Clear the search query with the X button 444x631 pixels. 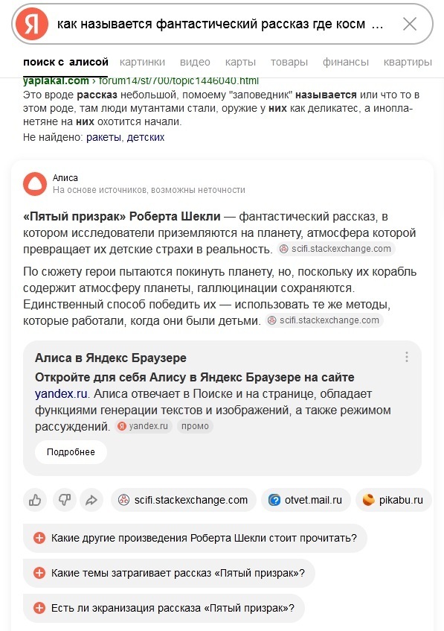click(409, 24)
